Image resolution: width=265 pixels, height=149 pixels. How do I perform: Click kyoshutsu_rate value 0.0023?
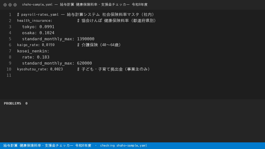tap(56, 69)
